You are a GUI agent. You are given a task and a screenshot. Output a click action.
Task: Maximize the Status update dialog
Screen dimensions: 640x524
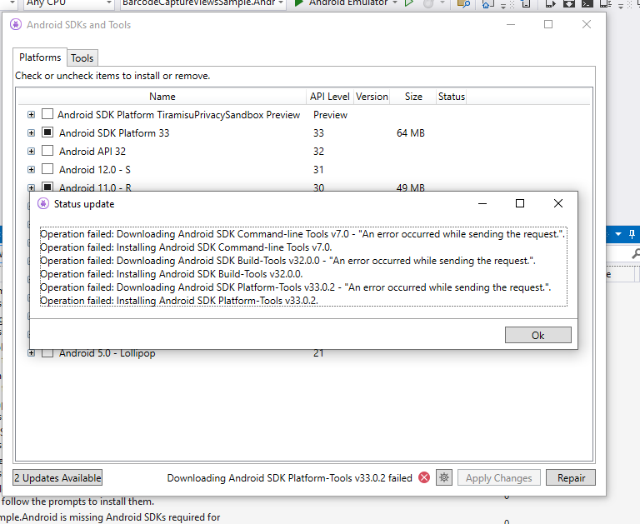click(520, 203)
